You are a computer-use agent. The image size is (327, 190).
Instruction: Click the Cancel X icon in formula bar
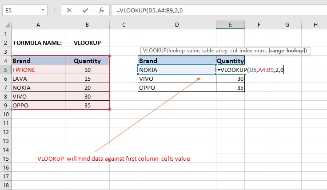click(x=70, y=10)
